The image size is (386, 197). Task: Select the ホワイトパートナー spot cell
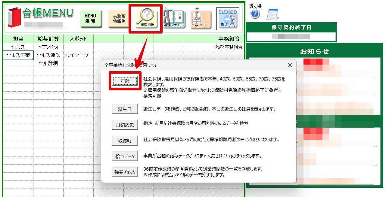click(x=78, y=55)
